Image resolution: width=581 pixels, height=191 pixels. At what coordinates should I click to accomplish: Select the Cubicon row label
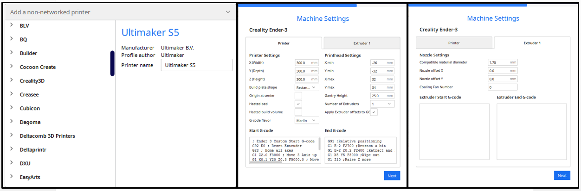(x=30, y=108)
